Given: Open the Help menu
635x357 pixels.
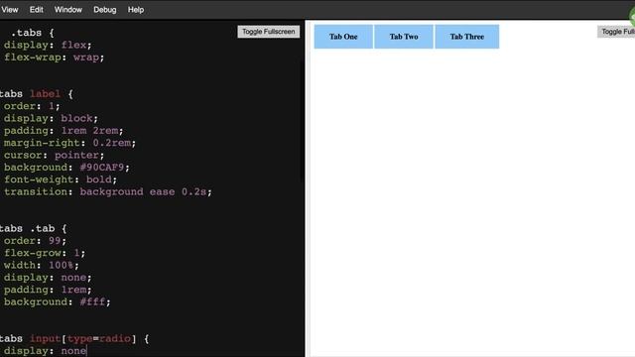Looking at the screenshot, I should [x=136, y=10].
